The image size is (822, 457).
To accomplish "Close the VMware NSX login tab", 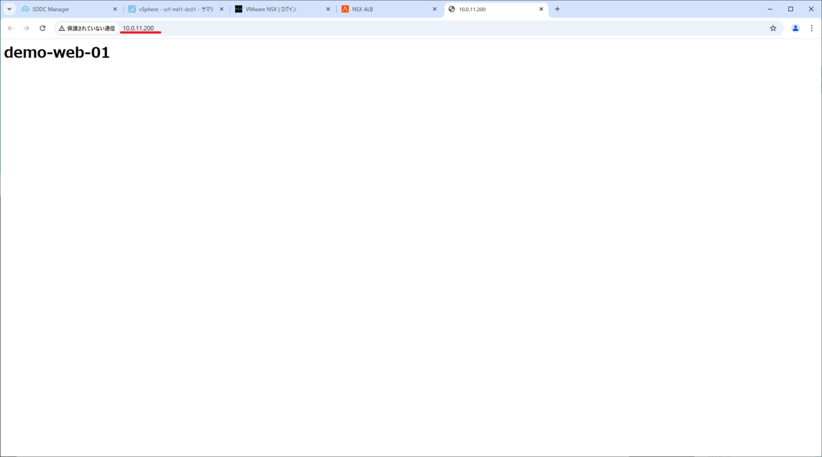I will (x=327, y=9).
